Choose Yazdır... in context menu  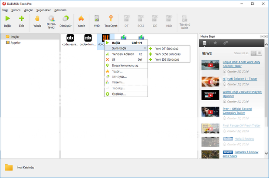point(126,71)
